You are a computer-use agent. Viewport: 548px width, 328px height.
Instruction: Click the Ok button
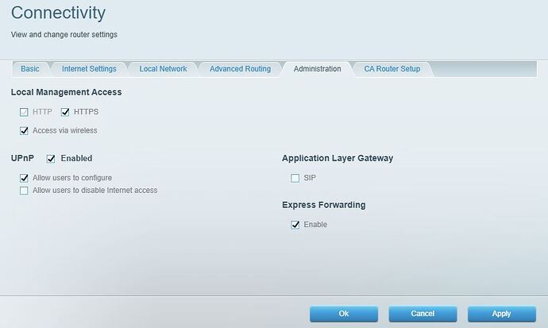pyautogui.click(x=344, y=314)
